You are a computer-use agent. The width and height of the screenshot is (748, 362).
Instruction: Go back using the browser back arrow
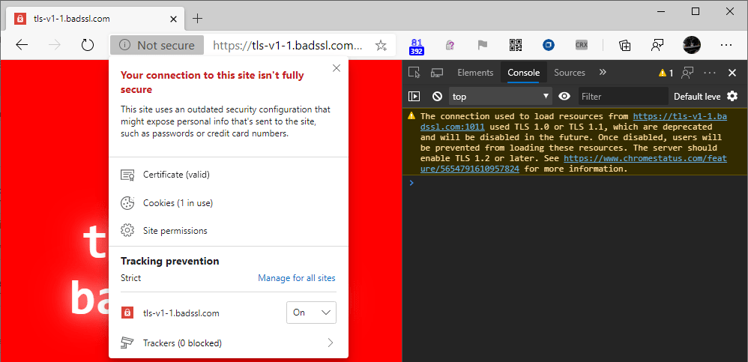point(22,45)
